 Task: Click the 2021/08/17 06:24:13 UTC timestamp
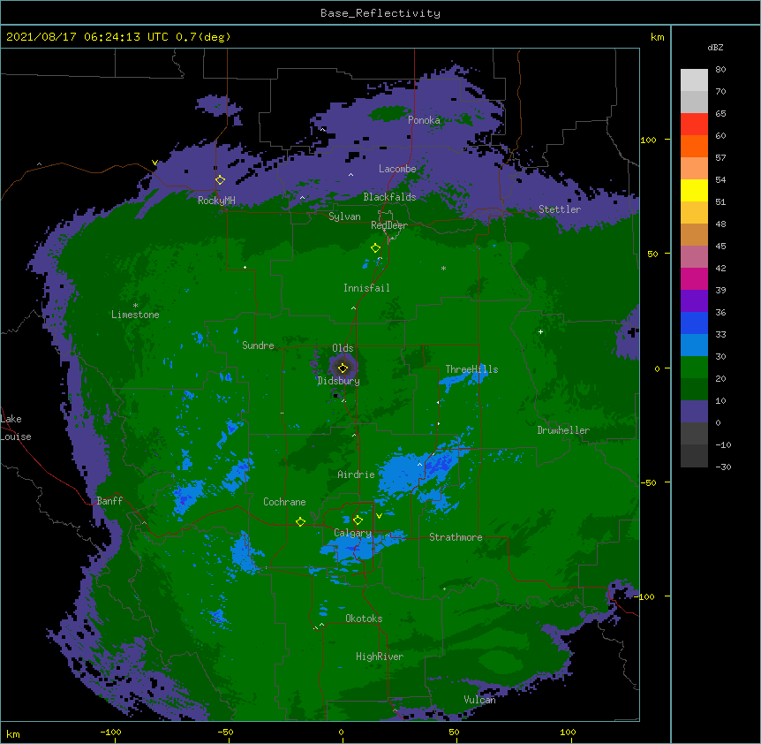[x=87, y=37]
